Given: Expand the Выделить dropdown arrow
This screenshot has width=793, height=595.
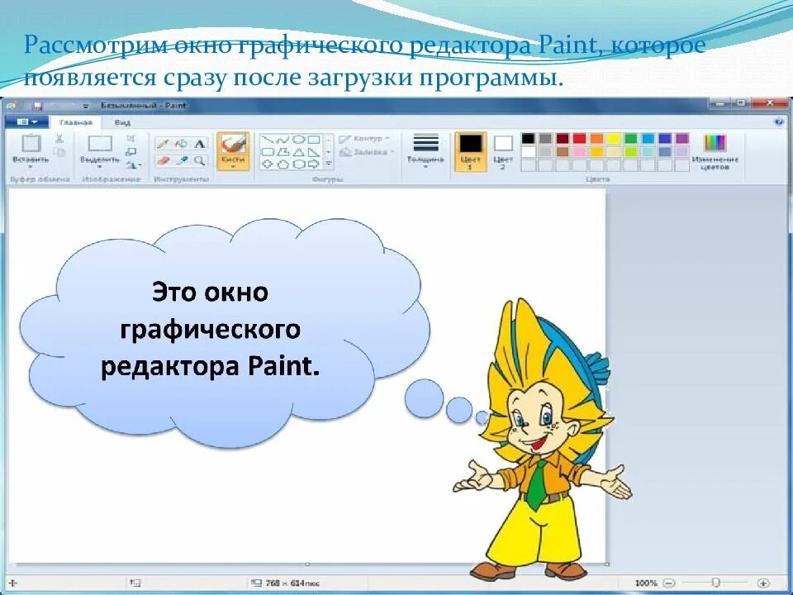Looking at the screenshot, I should [x=100, y=166].
